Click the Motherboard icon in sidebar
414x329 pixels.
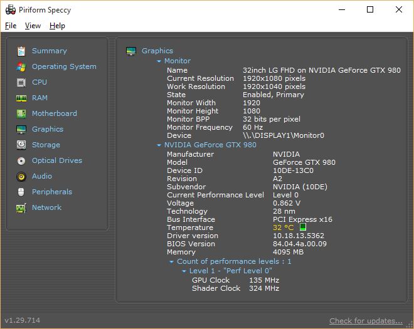pos(21,113)
